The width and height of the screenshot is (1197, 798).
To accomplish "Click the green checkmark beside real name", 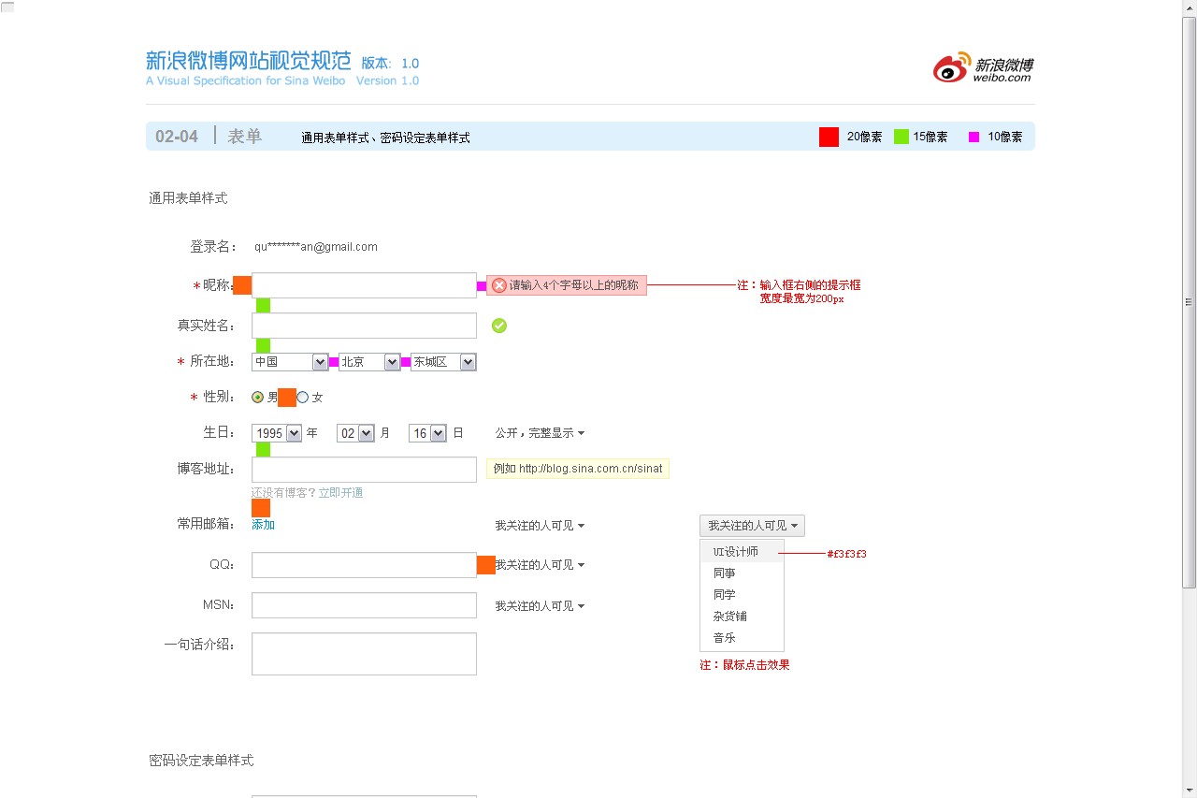I will click(499, 326).
